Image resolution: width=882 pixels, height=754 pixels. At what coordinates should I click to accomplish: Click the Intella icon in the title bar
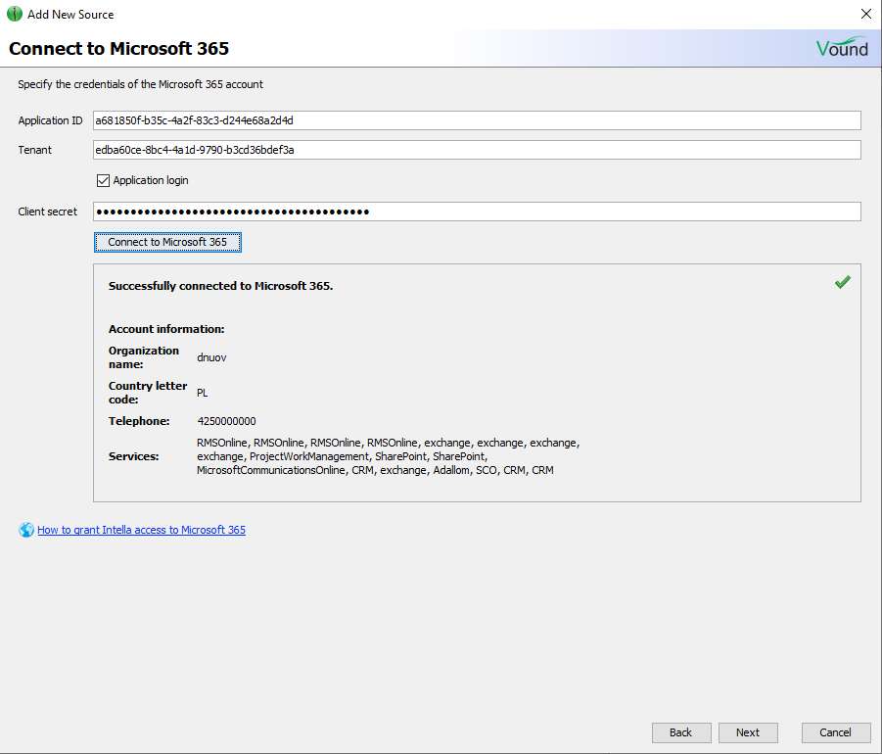(15, 15)
